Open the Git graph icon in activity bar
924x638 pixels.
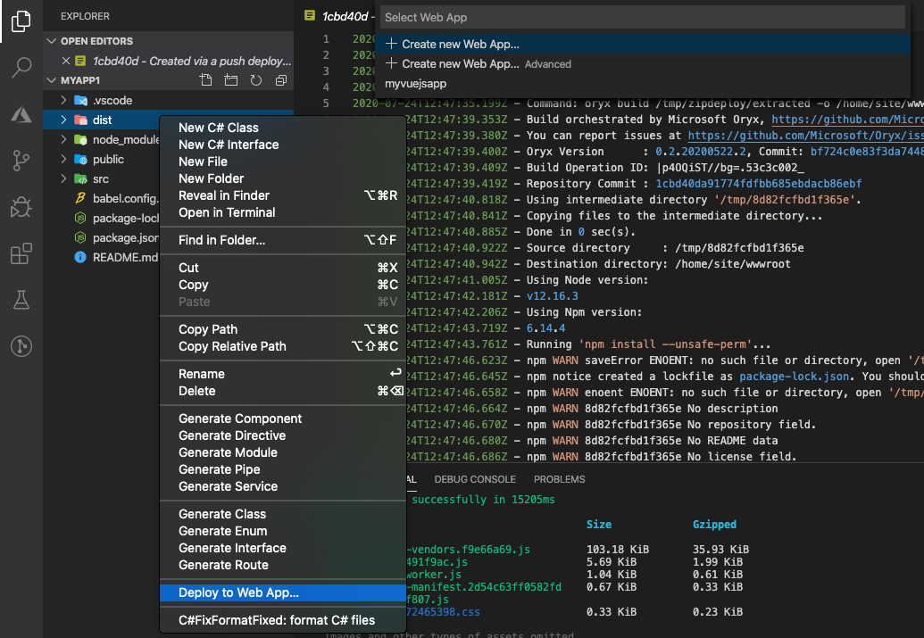21,346
